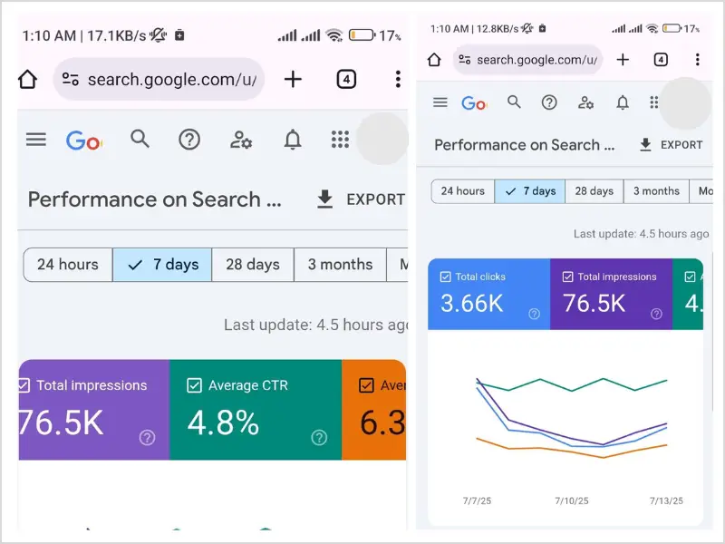The image size is (725, 544).
Task: Select 24 hours range, right screenshot
Action: point(463,191)
